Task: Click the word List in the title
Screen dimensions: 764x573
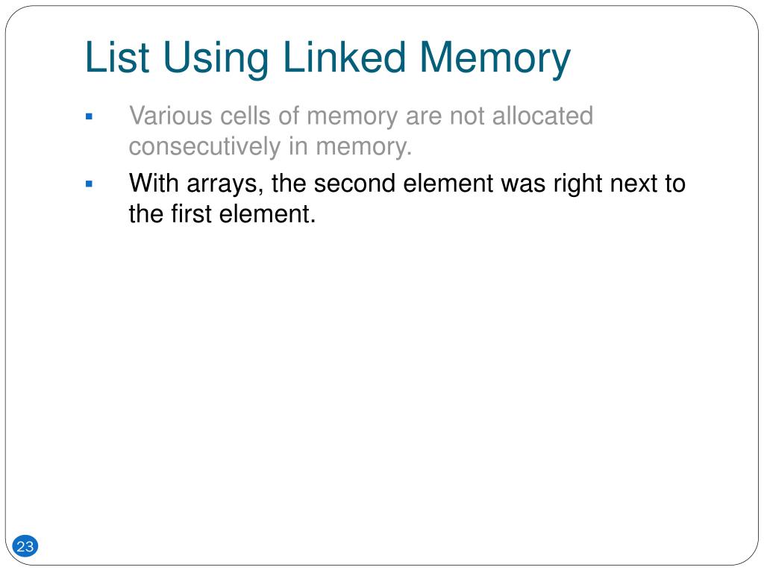Action: pos(117,57)
